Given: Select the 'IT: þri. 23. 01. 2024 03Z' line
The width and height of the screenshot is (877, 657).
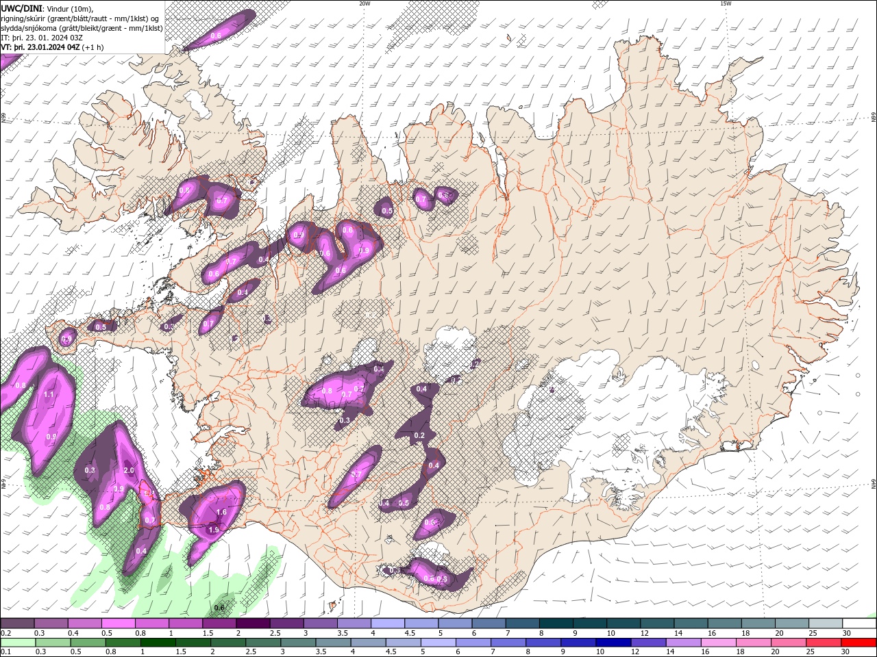Looking at the screenshot, I should click(42, 38).
